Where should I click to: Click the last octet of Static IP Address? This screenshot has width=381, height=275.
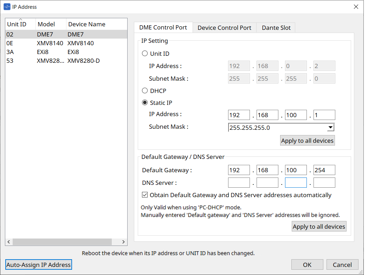point(324,115)
